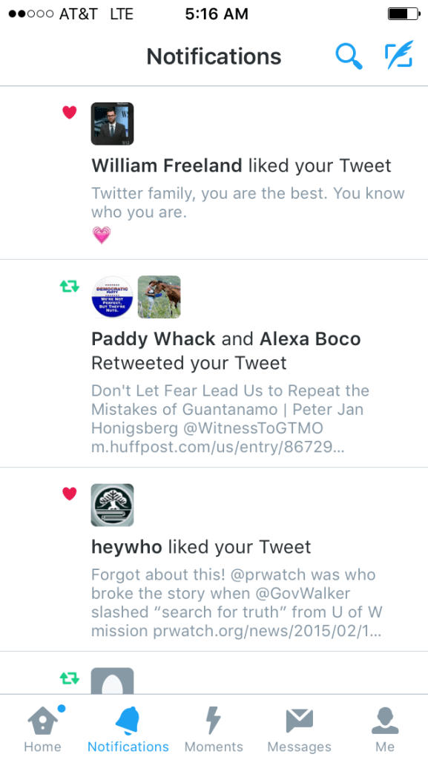Tap the red heart beside William Freeland

click(x=70, y=113)
